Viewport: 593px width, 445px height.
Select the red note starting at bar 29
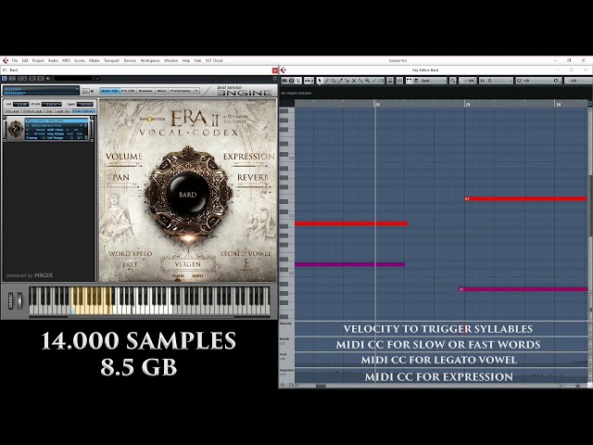coord(525,198)
